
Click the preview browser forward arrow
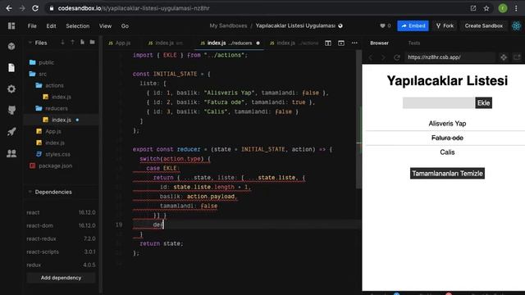click(x=383, y=57)
